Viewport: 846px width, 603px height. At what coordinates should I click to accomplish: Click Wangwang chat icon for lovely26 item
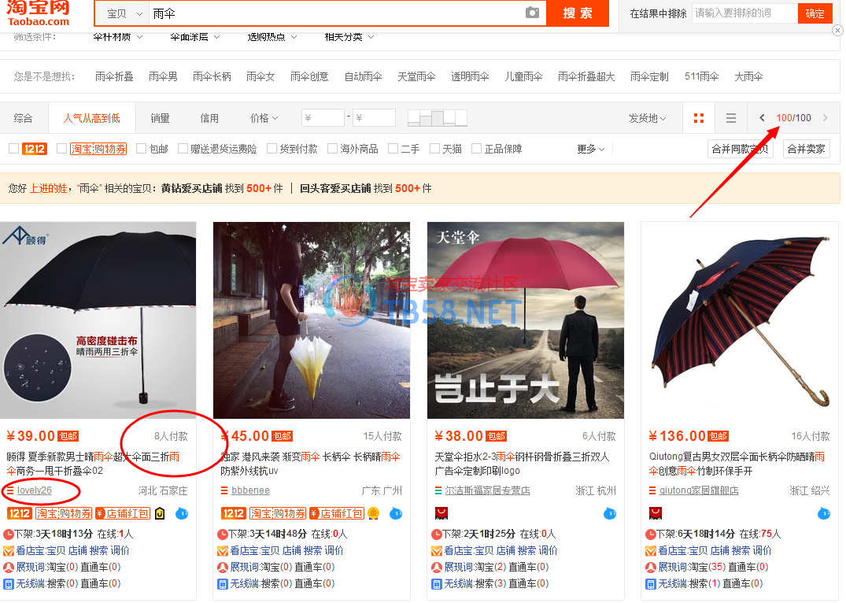(x=182, y=514)
